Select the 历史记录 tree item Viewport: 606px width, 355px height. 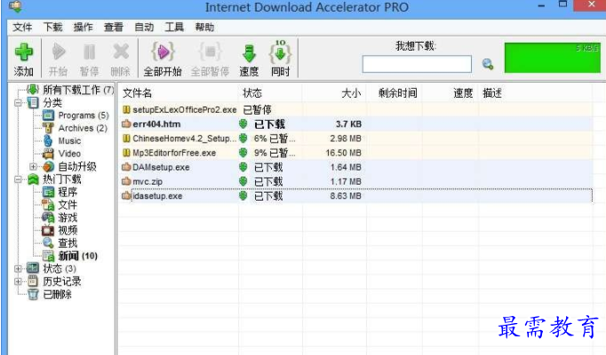click(62, 281)
